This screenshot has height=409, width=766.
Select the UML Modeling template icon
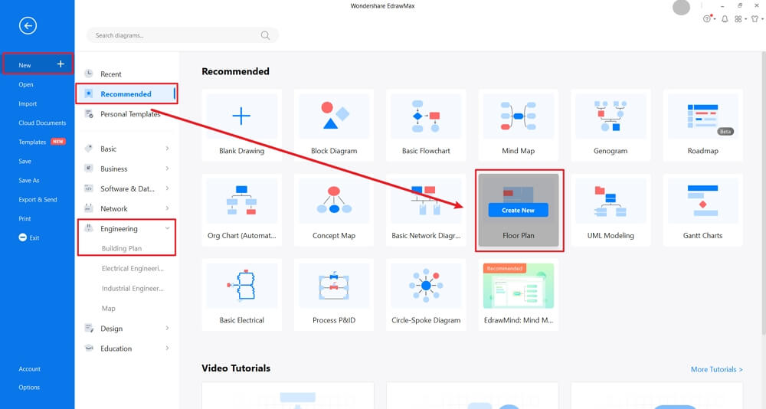point(611,201)
